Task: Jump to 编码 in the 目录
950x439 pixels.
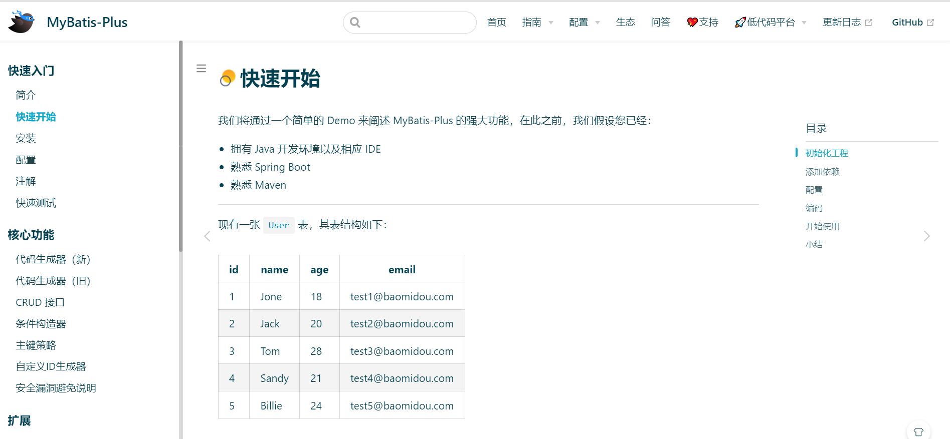Action: pos(814,208)
